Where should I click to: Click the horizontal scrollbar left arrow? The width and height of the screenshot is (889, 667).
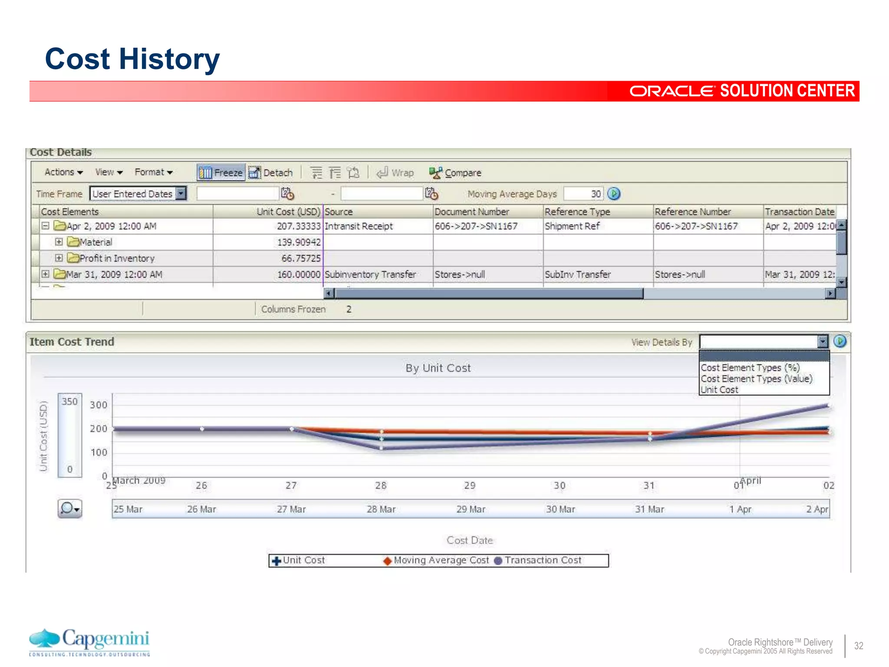329,294
